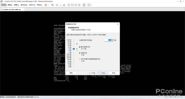Take a snapshot of this virtual machine
Image resolution: width=185 pixels, height=99 pixels.
tap(57, 5)
